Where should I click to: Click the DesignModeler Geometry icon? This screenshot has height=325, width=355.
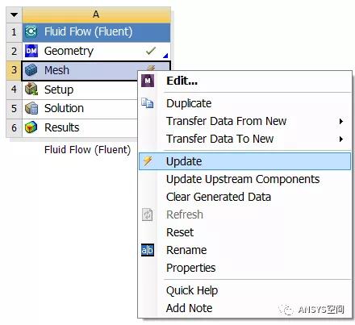tap(31, 51)
